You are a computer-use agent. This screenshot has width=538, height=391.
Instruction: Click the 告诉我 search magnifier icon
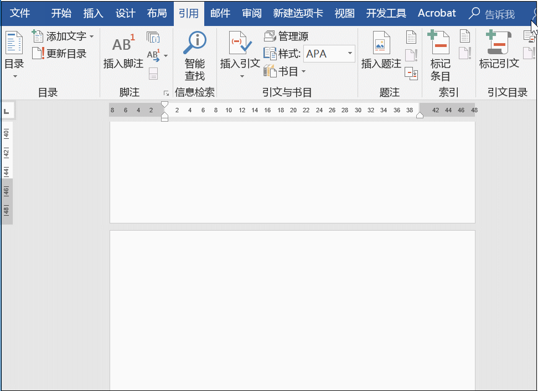tap(474, 13)
